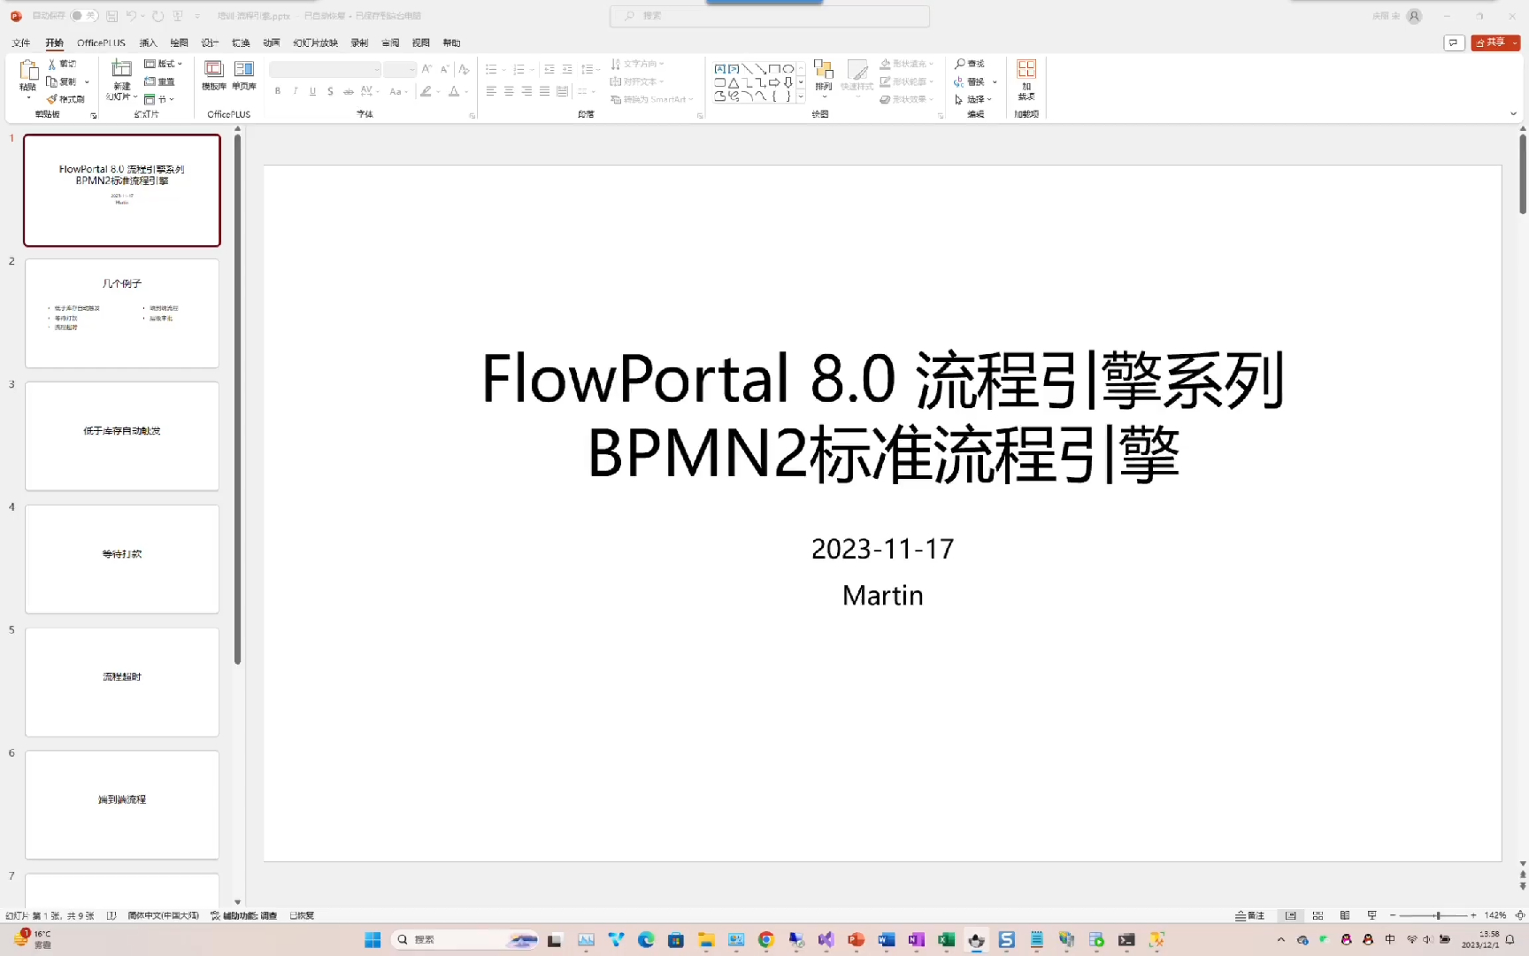Click the text highlight color button
This screenshot has height=956, width=1529.
[x=426, y=91]
